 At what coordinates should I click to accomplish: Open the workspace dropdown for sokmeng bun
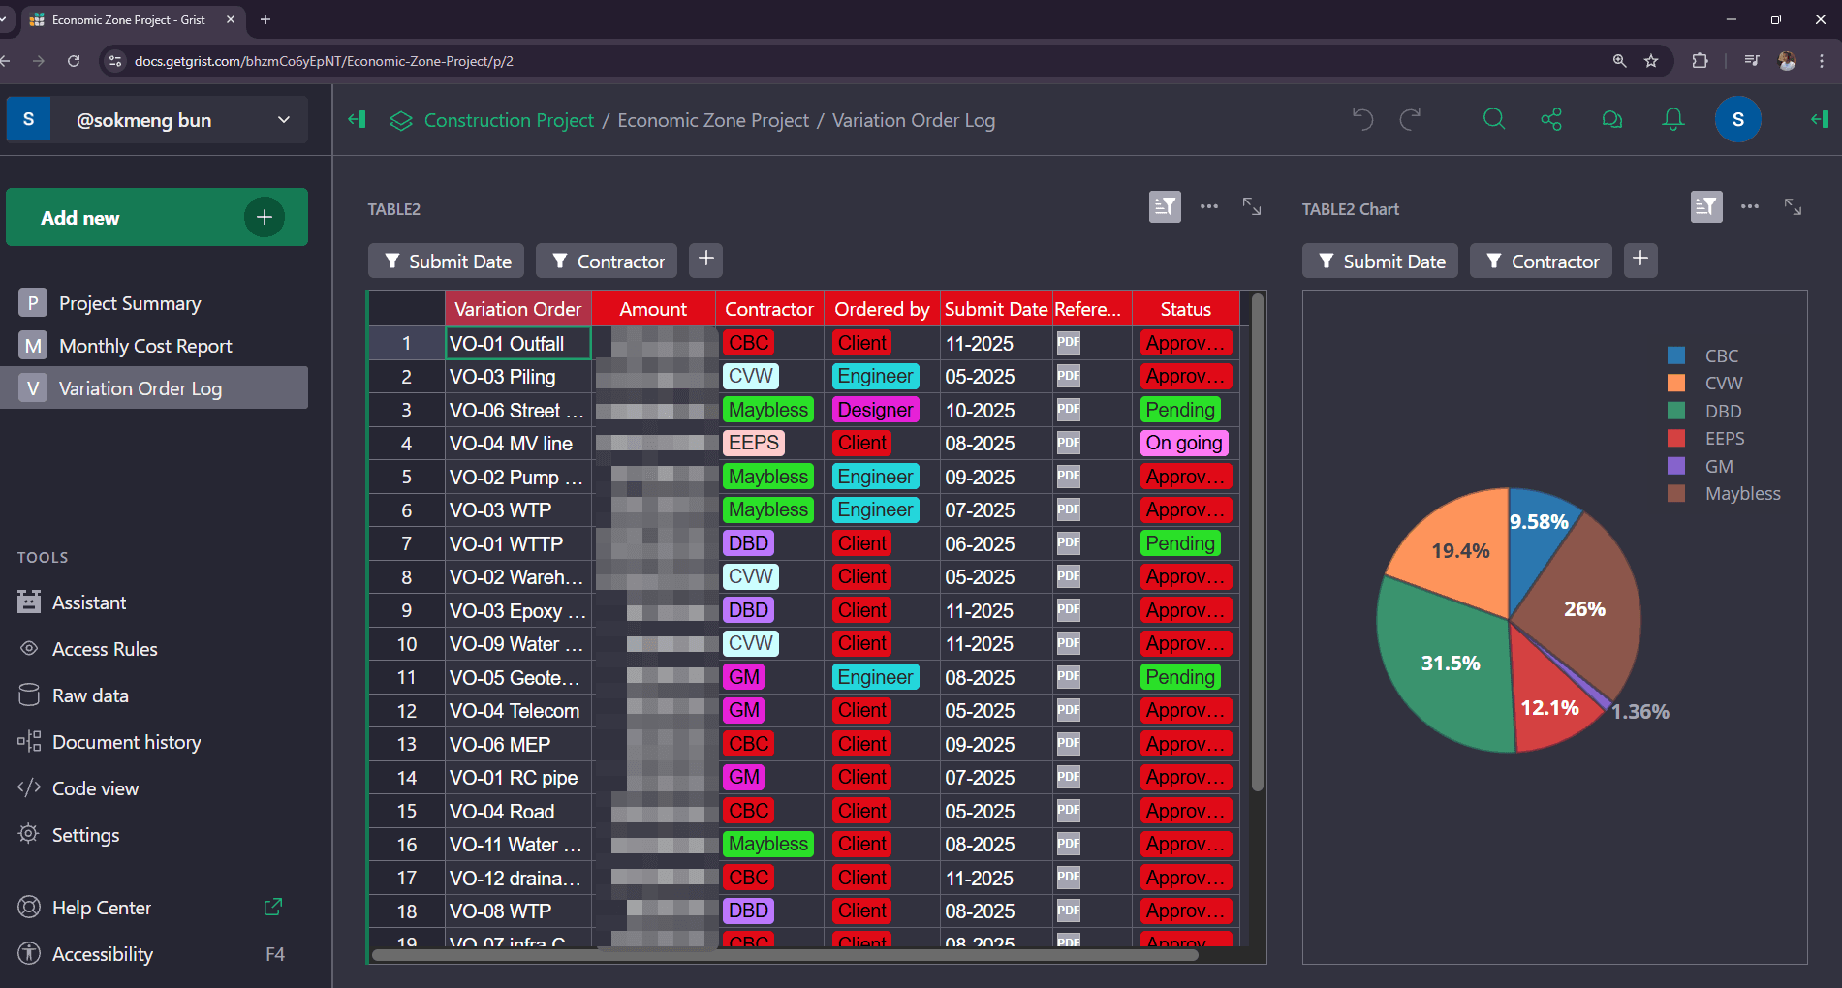coord(283,119)
